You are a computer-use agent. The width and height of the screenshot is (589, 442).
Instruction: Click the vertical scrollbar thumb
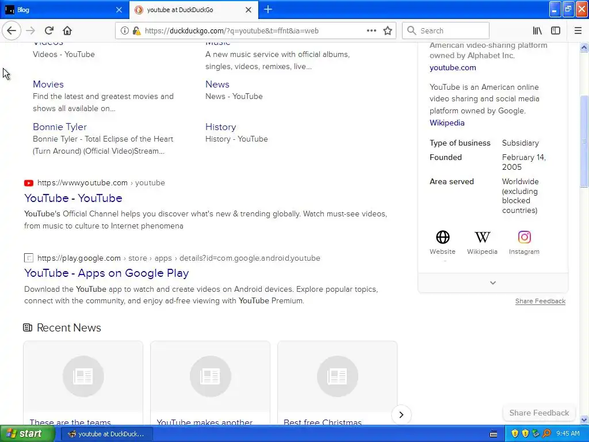point(584,142)
